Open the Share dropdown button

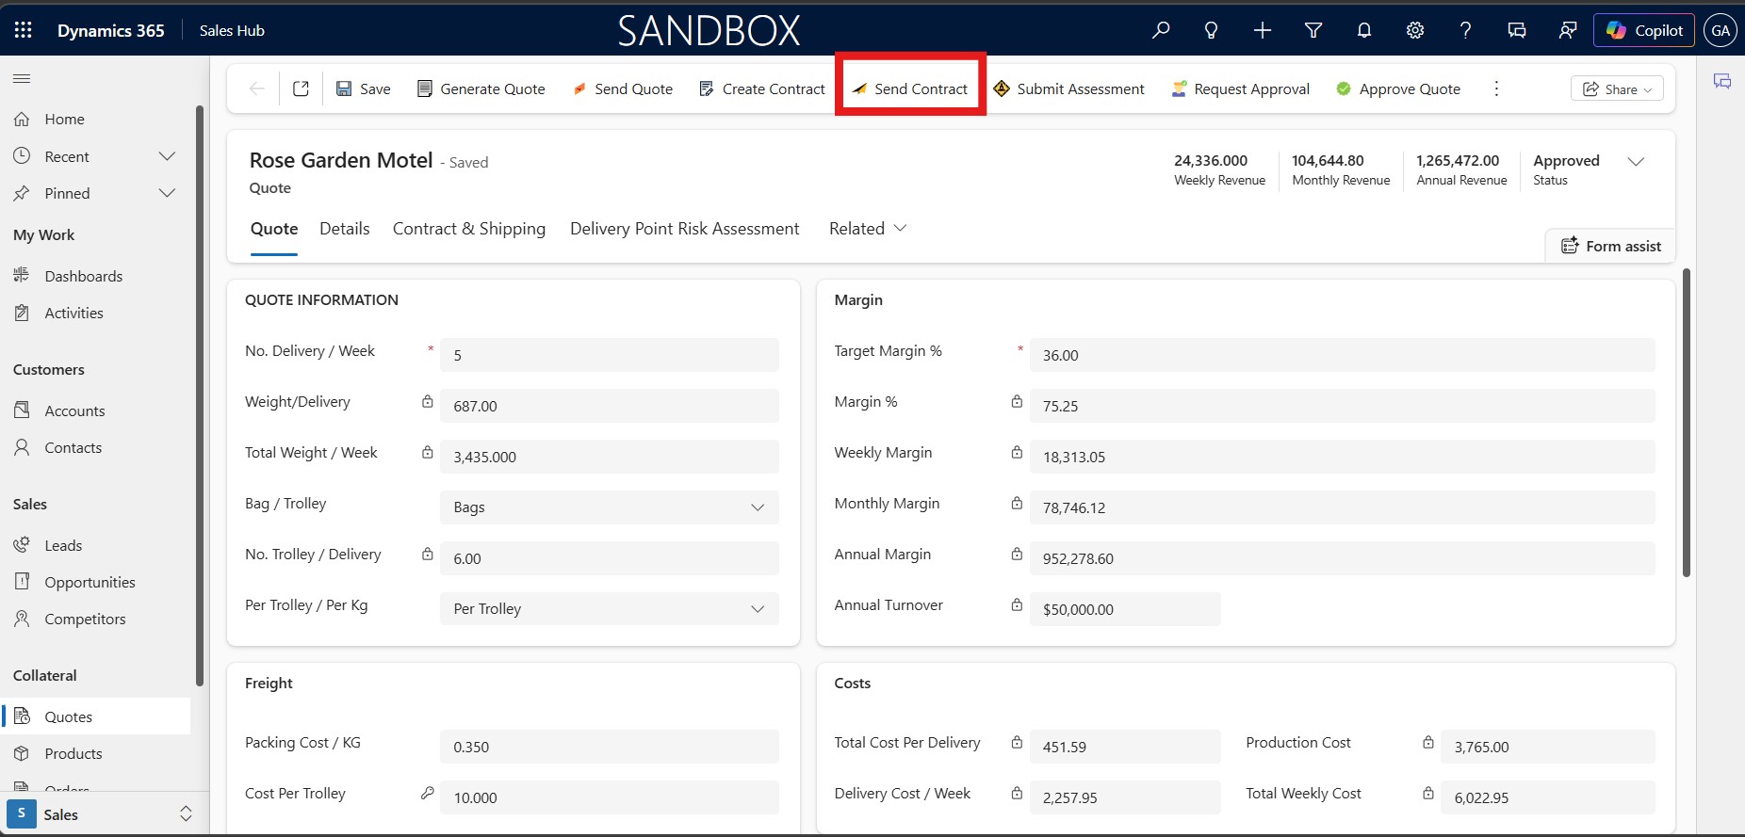pyautogui.click(x=1617, y=89)
